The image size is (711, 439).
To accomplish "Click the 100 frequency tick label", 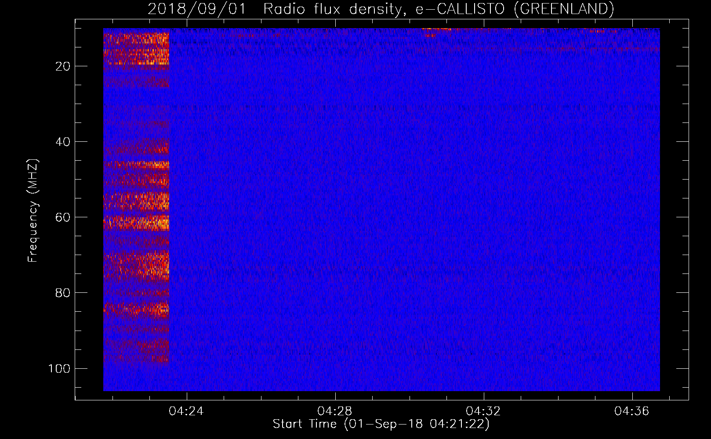I will click(x=59, y=368).
